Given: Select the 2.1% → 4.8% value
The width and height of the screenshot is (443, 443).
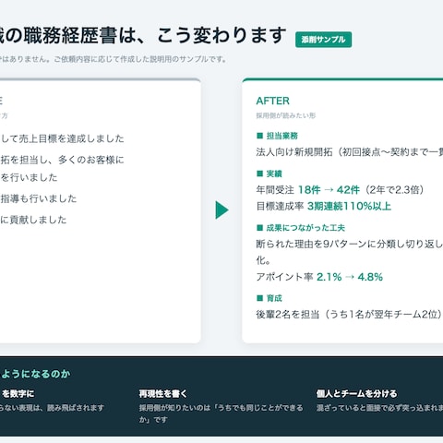Looking at the screenshot, I should (x=350, y=277).
